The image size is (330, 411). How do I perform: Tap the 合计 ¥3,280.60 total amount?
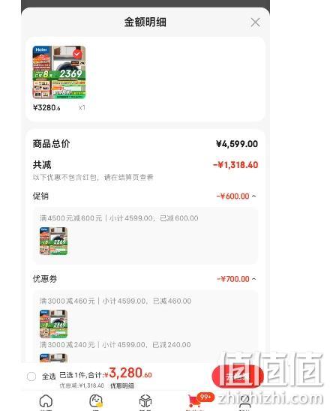(x=128, y=373)
